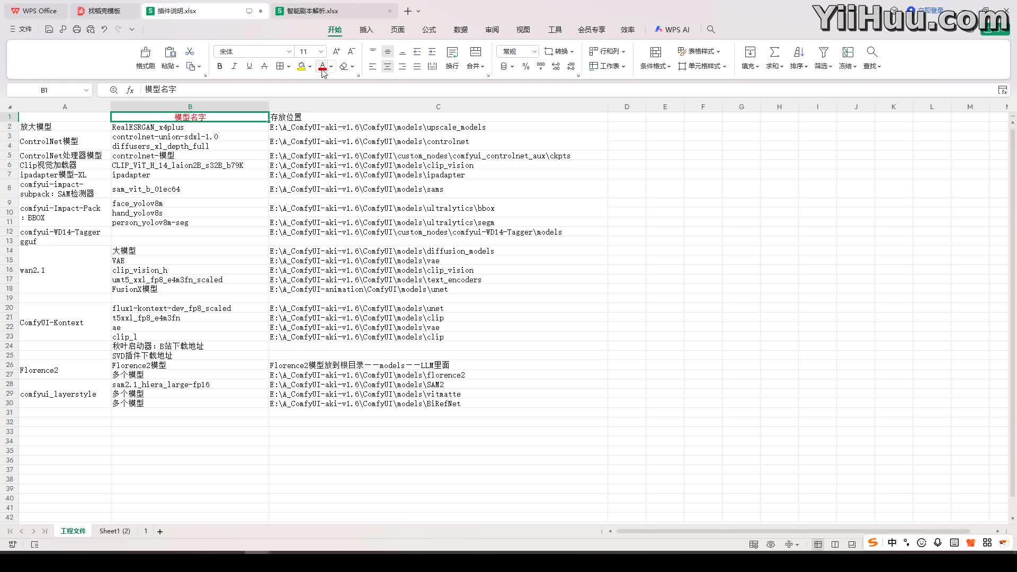Switch to the Sheet1 (2) sheet tab
The width and height of the screenshot is (1017, 572).
click(114, 531)
